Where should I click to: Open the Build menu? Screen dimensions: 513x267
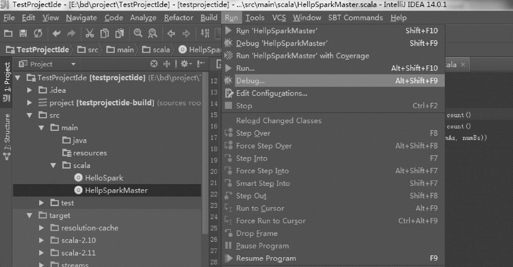(209, 18)
